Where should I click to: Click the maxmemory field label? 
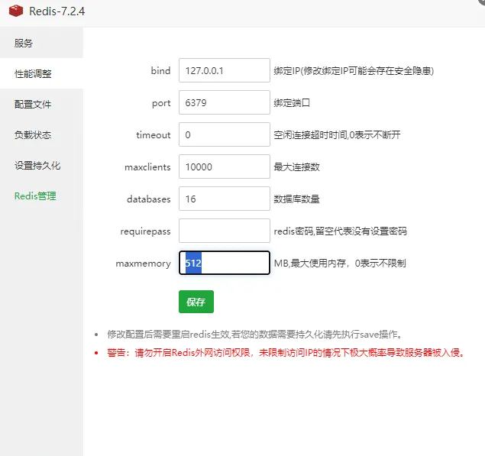(143, 264)
